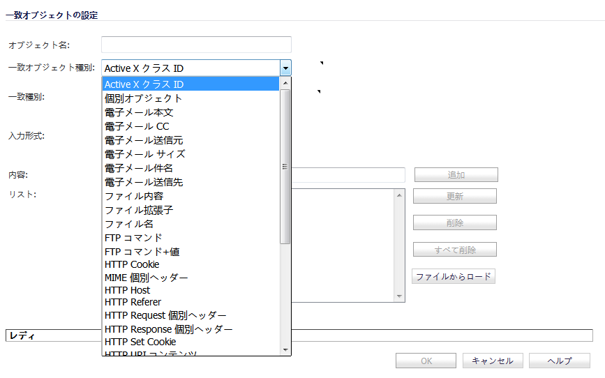
Task: Click ファイルからロード button
Action: click(454, 276)
